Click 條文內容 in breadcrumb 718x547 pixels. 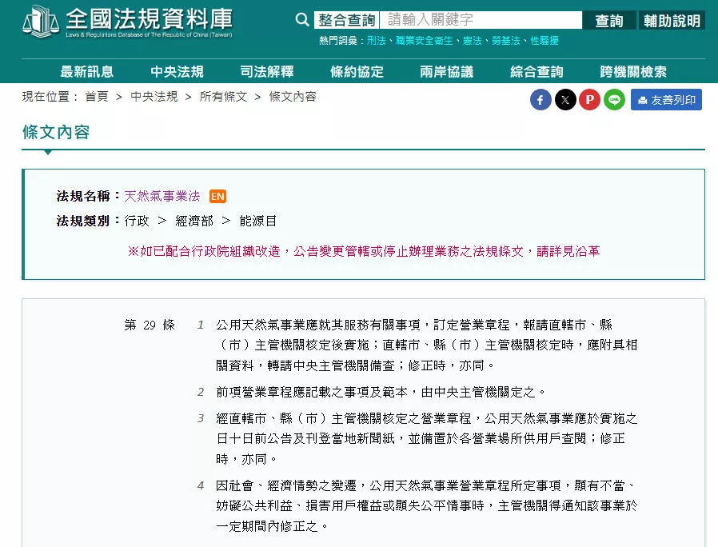pos(293,97)
